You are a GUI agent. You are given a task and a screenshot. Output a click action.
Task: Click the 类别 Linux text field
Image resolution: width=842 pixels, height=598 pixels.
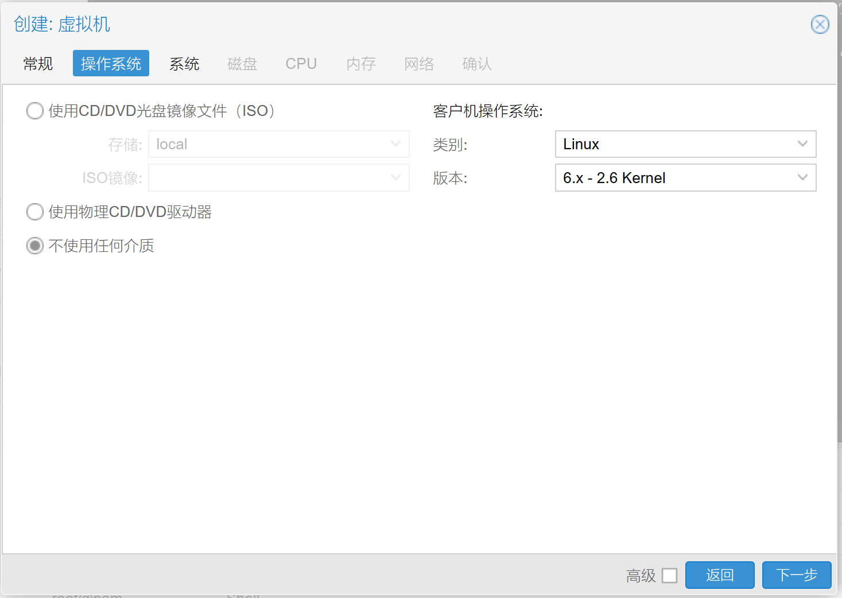(672, 144)
